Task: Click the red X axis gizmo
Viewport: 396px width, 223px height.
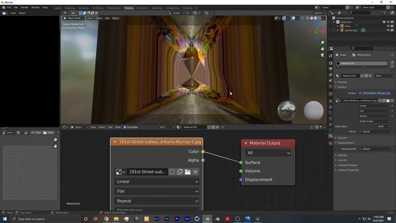Action: (x=323, y=31)
